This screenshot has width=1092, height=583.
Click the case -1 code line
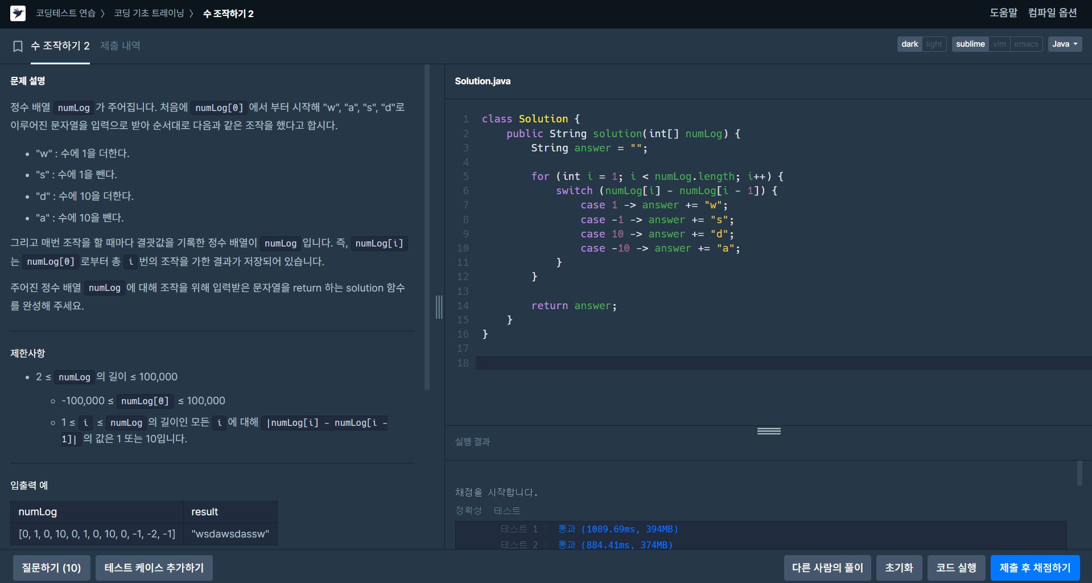657,220
